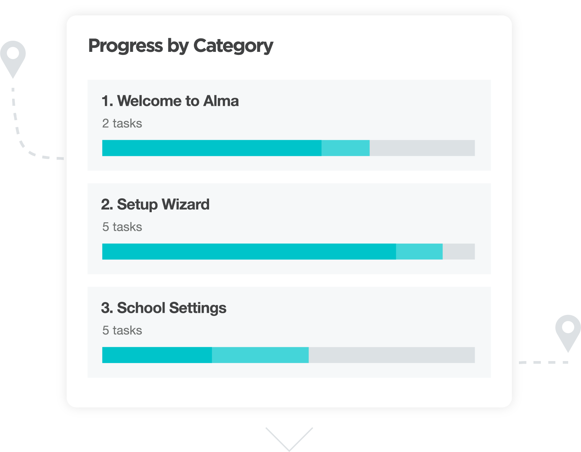Click light teal segment of Welcome progress bar
581x452 pixels.
[x=345, y=148]
